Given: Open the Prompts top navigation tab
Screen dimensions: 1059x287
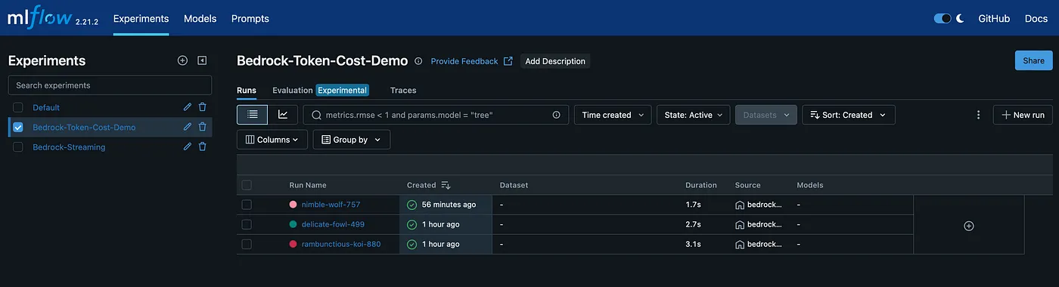Looking at the screenshot, I should [x=250, y=18].
